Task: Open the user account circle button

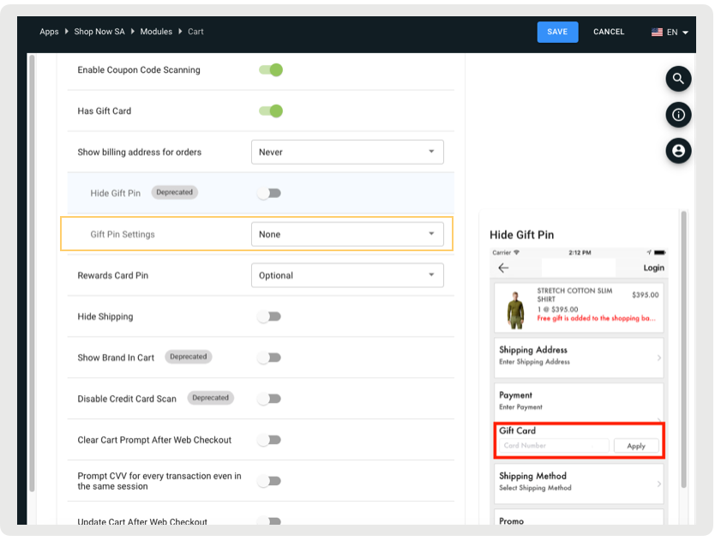Action: click(x=678, y=150)
